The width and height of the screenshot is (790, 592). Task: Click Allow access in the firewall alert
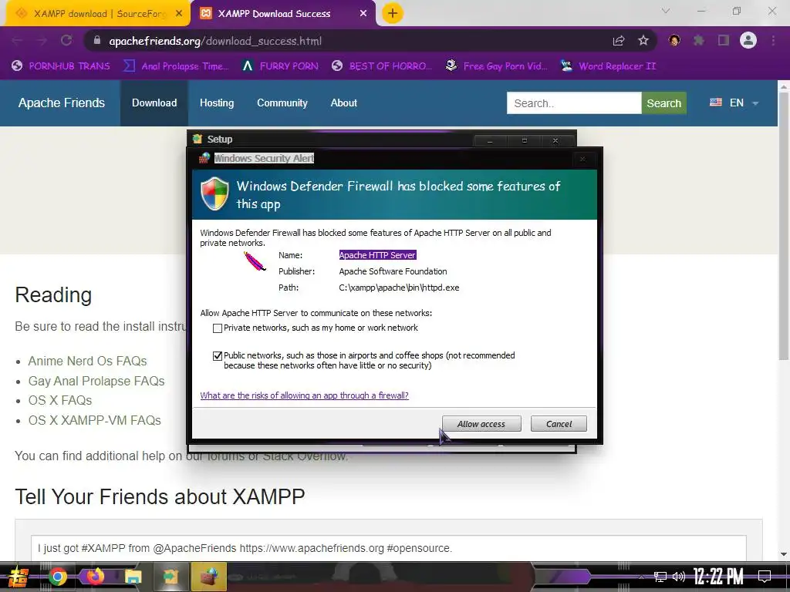coord(481,424)
